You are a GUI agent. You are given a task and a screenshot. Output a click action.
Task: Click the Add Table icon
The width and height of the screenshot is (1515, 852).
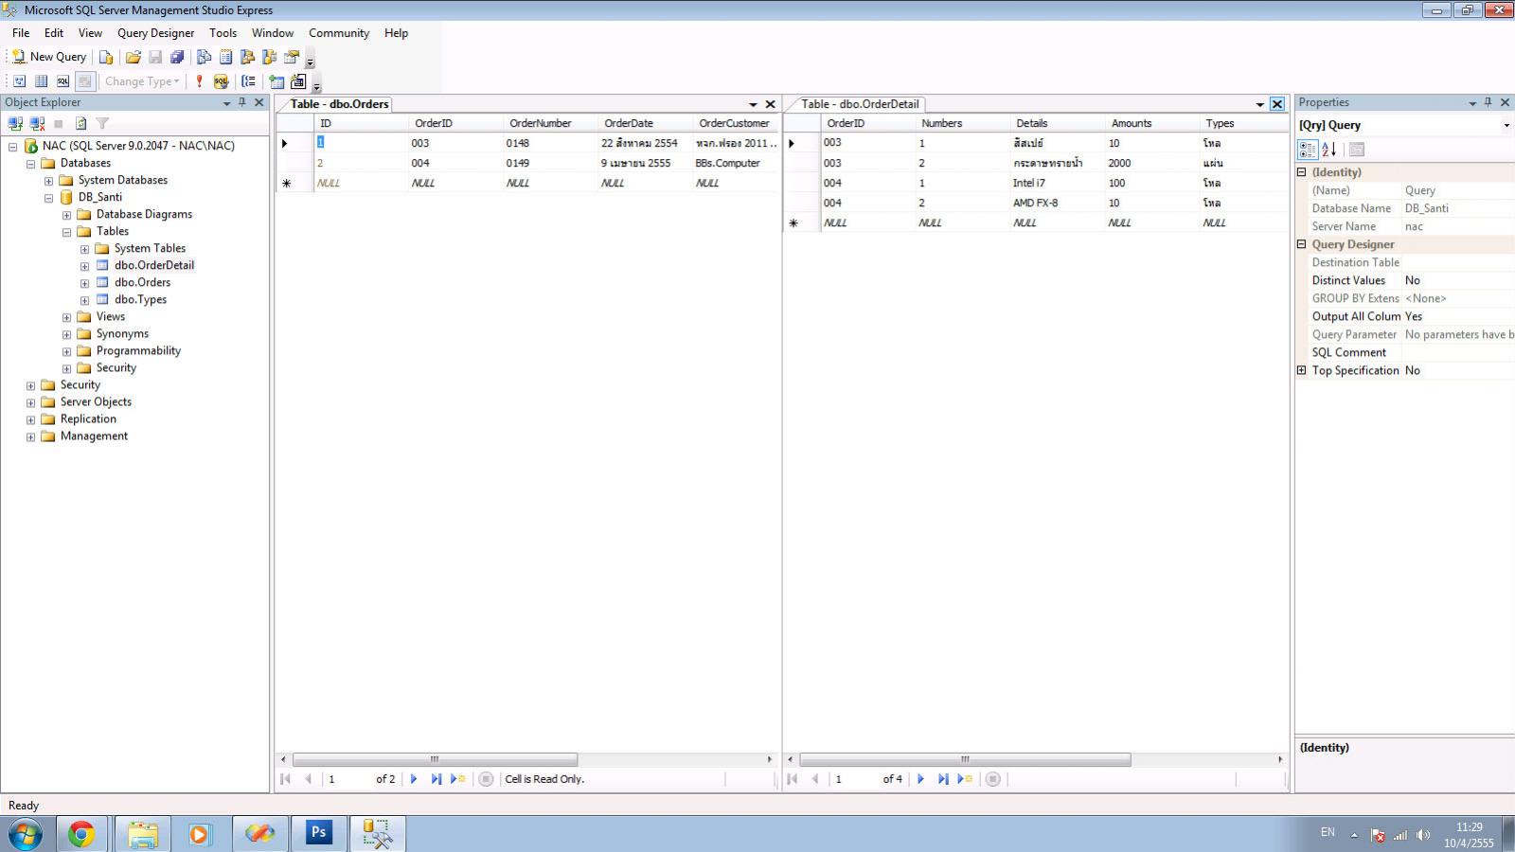pyautogui.click(x=276, y=81)
